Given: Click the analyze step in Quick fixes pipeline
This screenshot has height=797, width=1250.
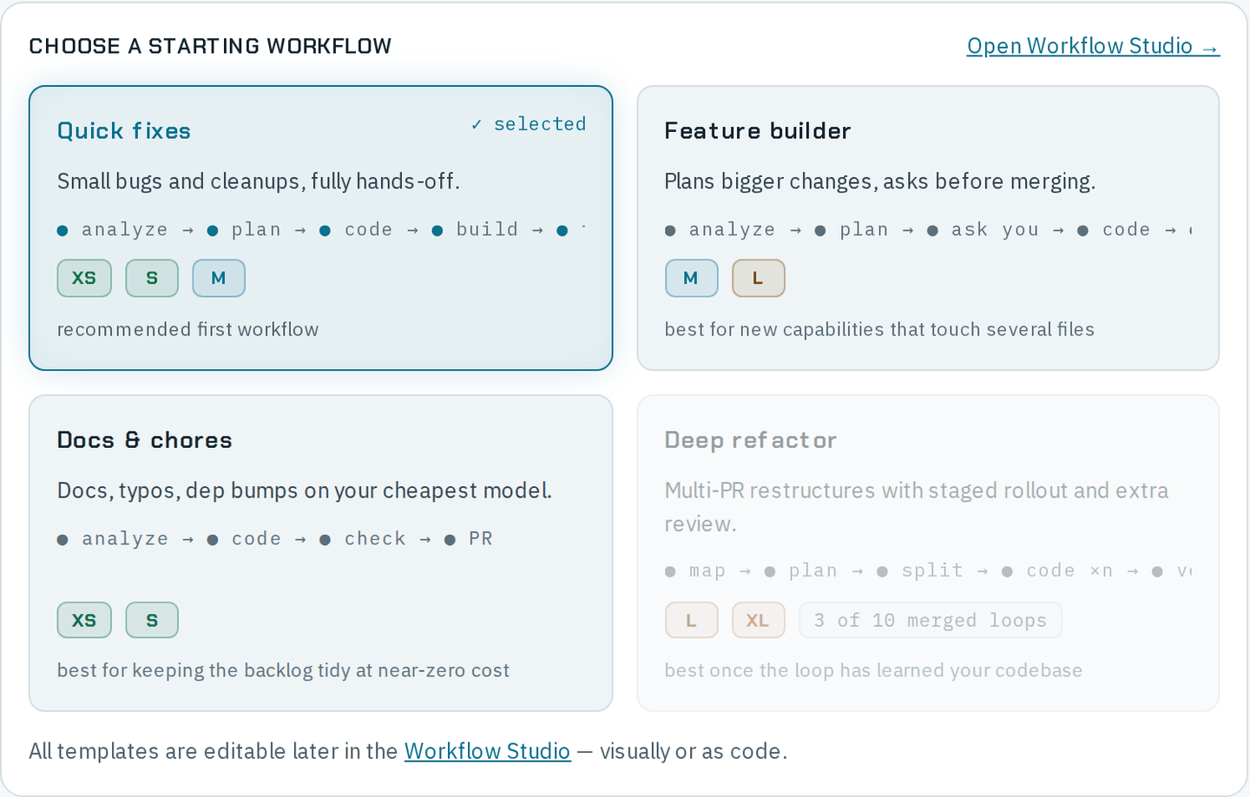Looking at the screenshot, I should tap(113, 229).
